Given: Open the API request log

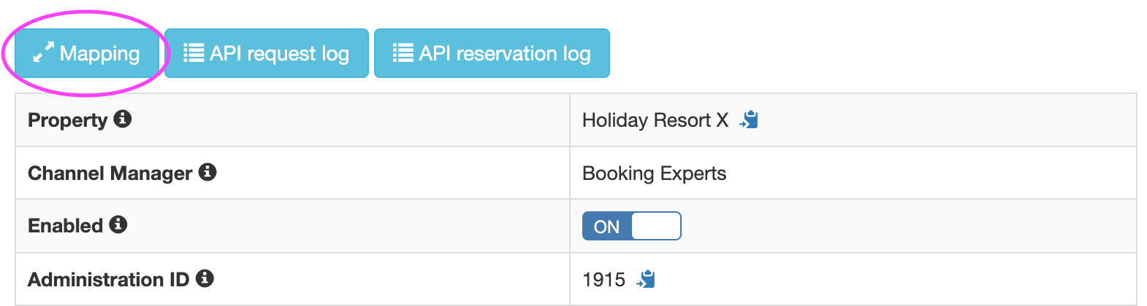Looking at the screenshot, I should pyautogui.click(x=267, y=53).
